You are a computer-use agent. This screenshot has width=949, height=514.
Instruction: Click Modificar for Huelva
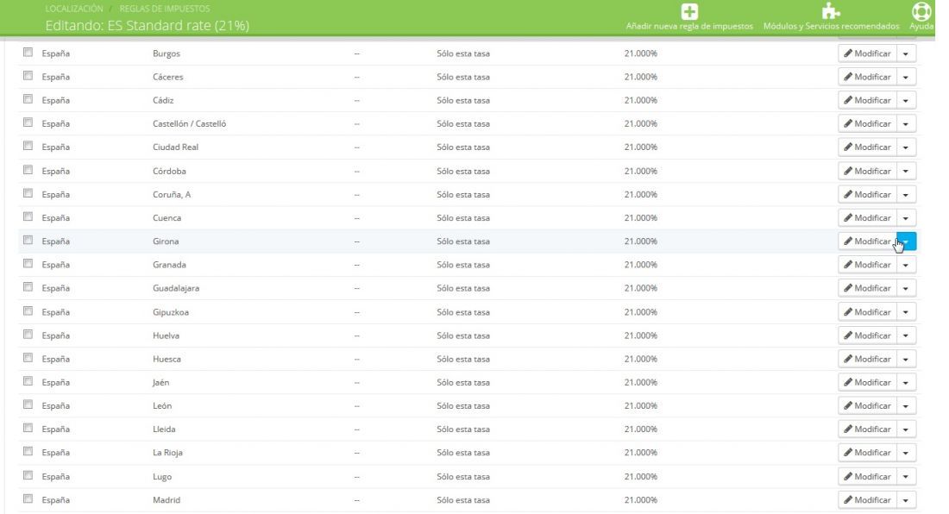pyautogui.click(x=867, y=335)
